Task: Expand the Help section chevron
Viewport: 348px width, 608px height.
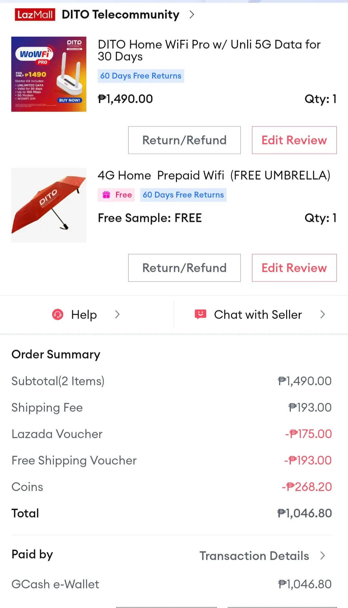Action: 117,314
